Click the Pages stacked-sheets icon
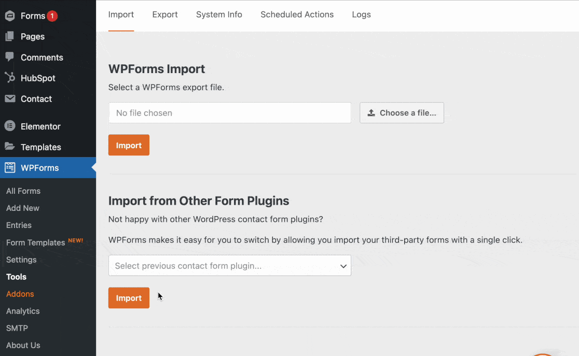This screenshot has height=356, width=579. 10,36
